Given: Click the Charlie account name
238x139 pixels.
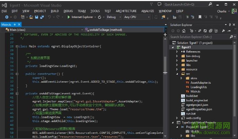Looking at the screenshot, I should (x=221, y=11).
